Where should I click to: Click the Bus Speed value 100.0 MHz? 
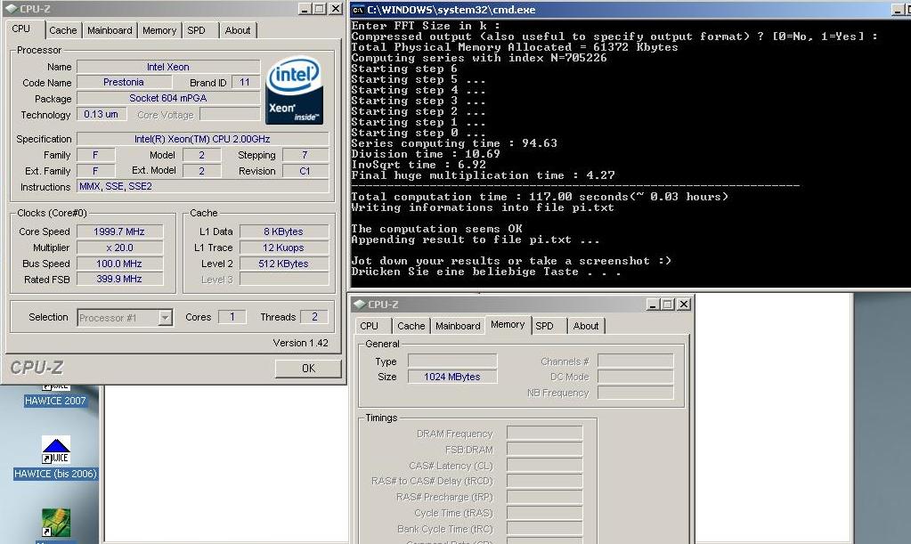[x=119, y=264]
